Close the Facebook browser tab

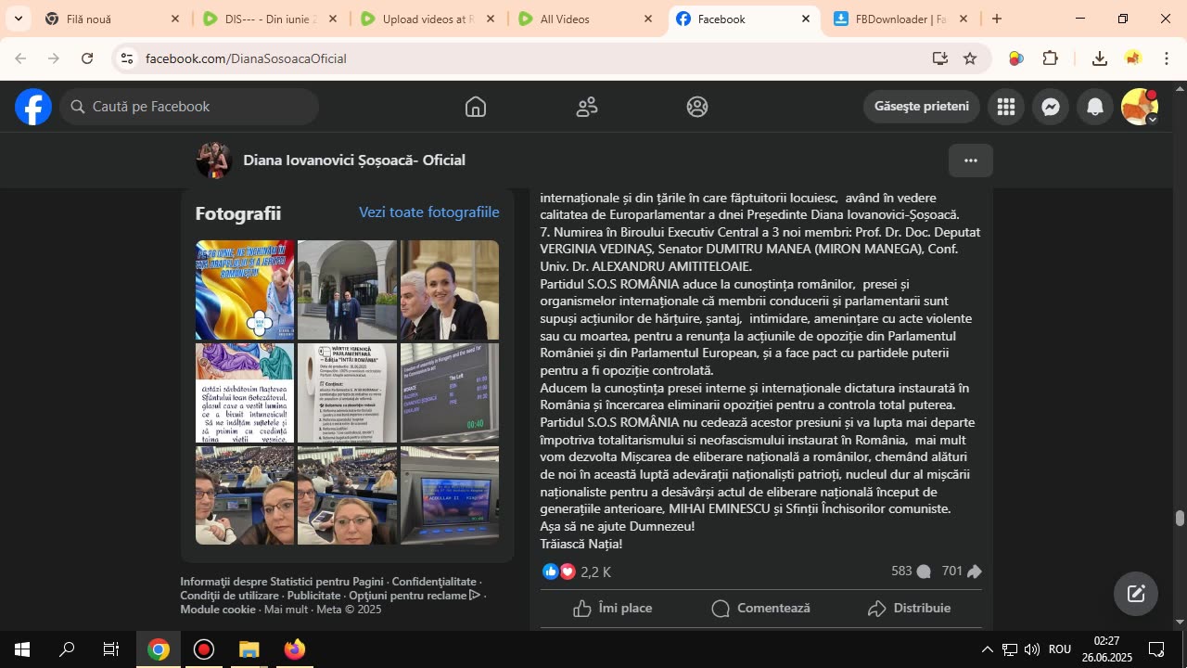pos(806,19)
